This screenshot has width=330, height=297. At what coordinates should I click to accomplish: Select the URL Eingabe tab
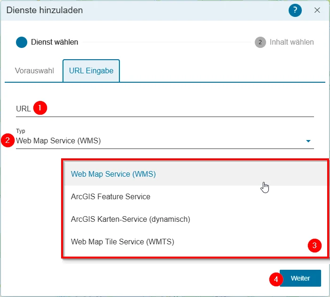[x=91, y=70]
